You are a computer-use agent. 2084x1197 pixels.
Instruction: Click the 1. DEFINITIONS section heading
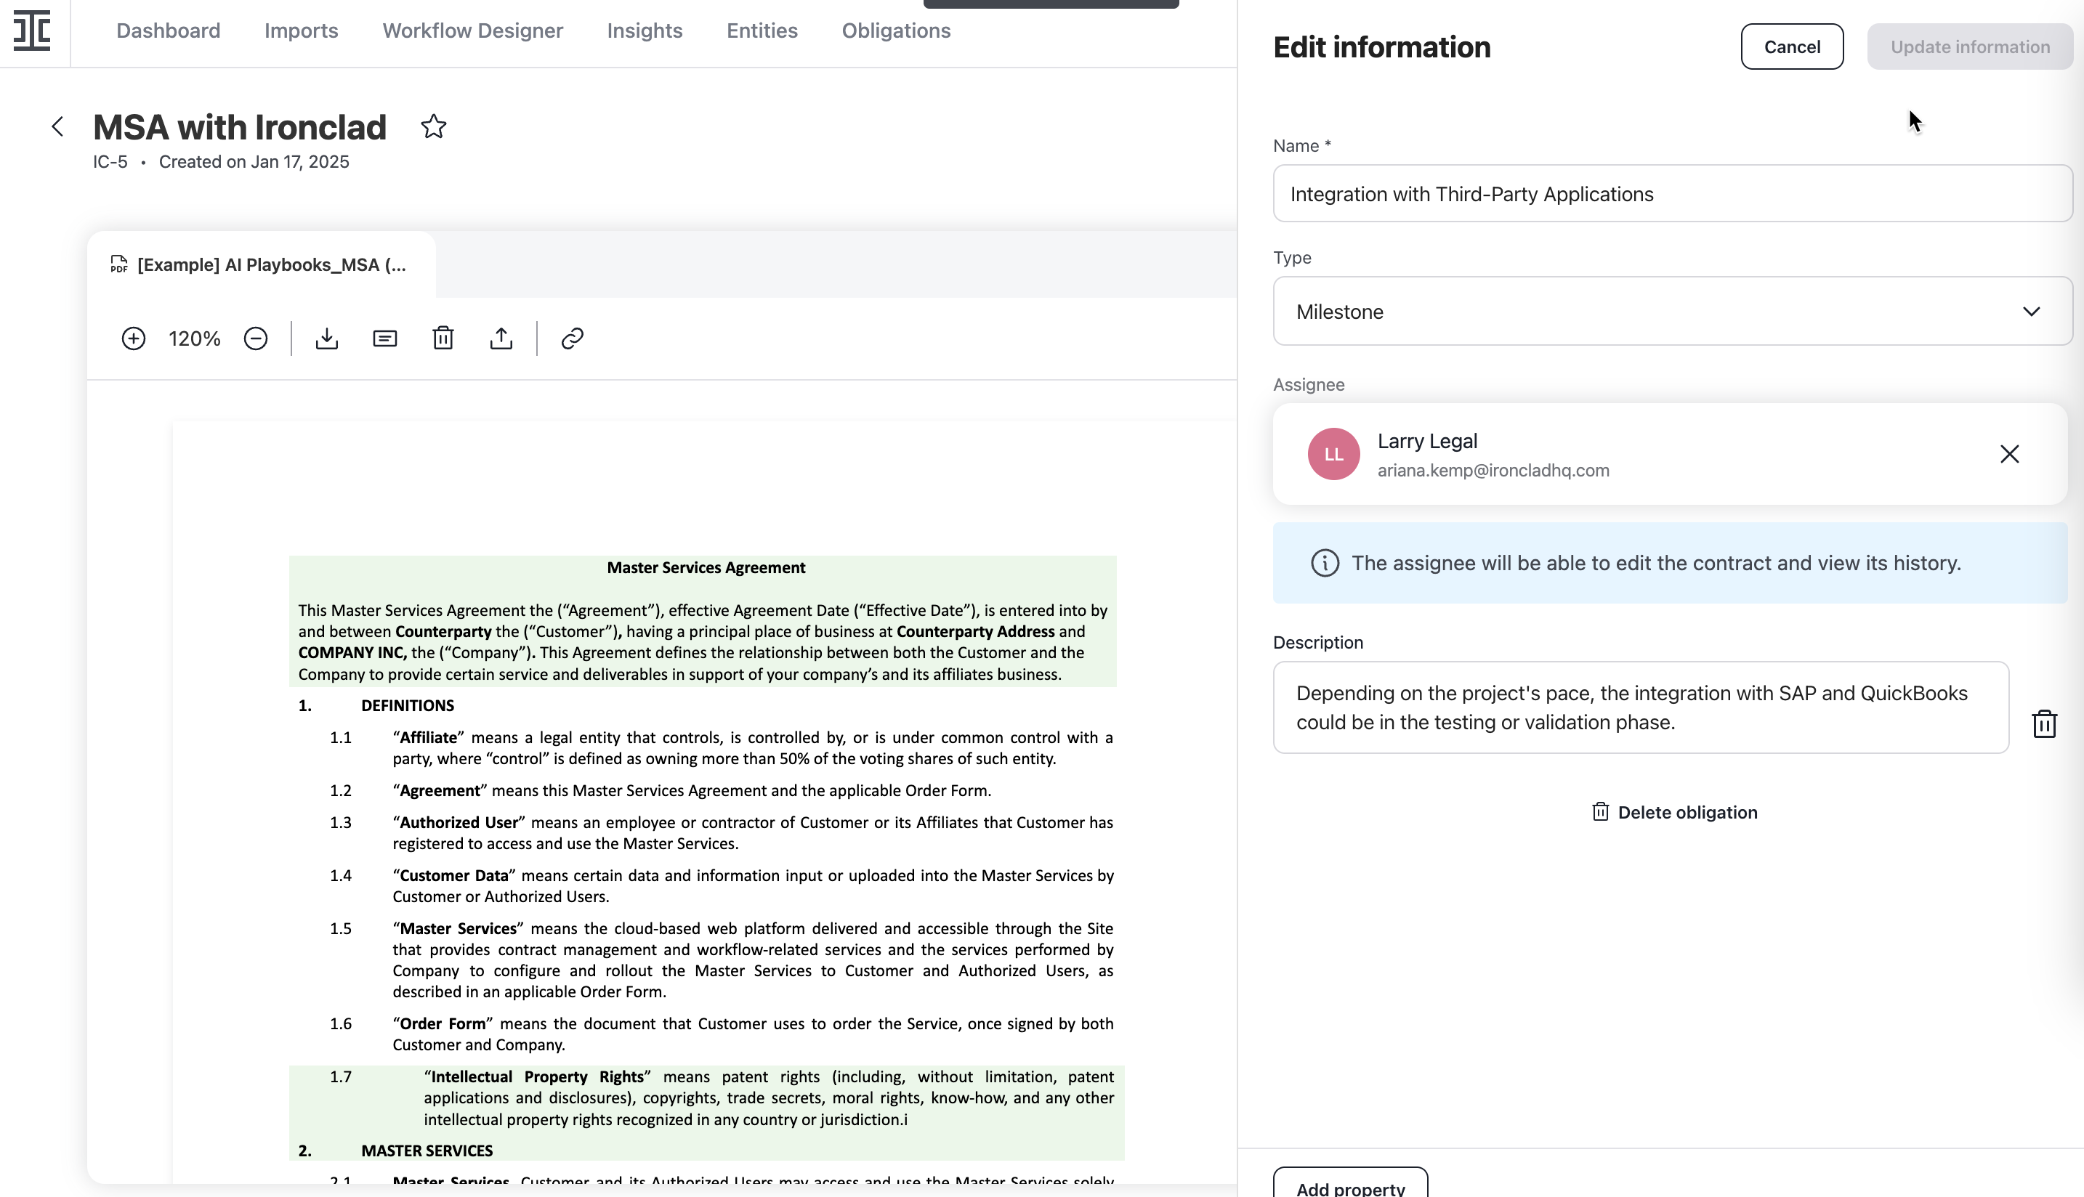(376, 706)
